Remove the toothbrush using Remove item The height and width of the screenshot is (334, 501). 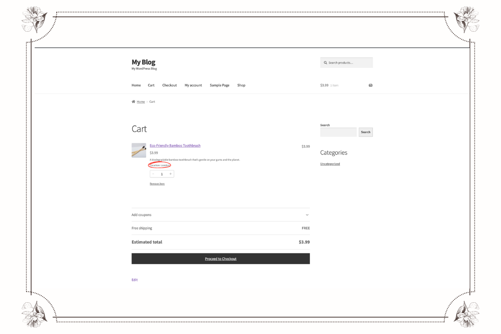pyautogui.click(x=157, y=184)
